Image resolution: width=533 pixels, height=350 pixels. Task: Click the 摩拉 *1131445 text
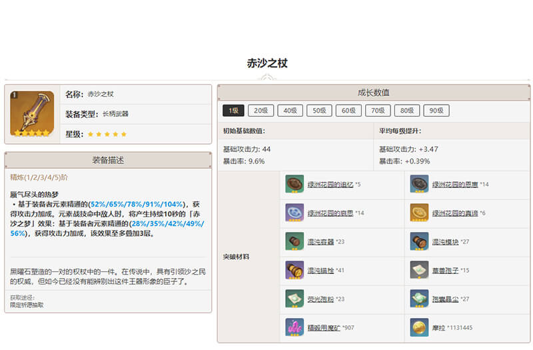(x=452, y=327)
